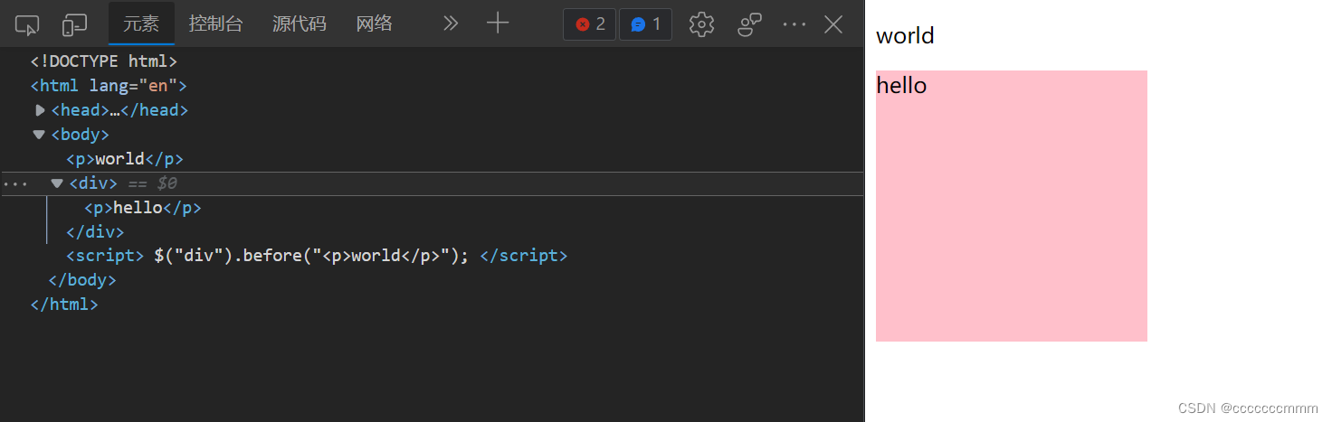This screenshot has height=422, width=1332.
Task: Open the errors counter showing 2
Action: tap(589, 24)
